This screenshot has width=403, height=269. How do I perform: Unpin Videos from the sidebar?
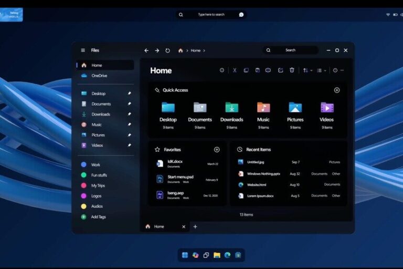pyautogui.click(x=129, y=145)
